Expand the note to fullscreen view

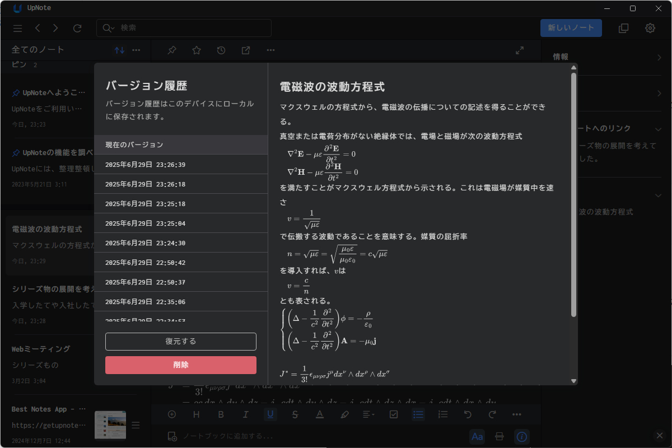(519, 50)
